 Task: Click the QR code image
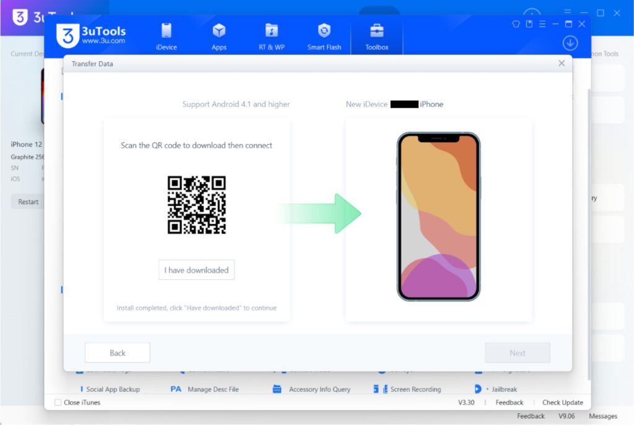tap(196, 205)
